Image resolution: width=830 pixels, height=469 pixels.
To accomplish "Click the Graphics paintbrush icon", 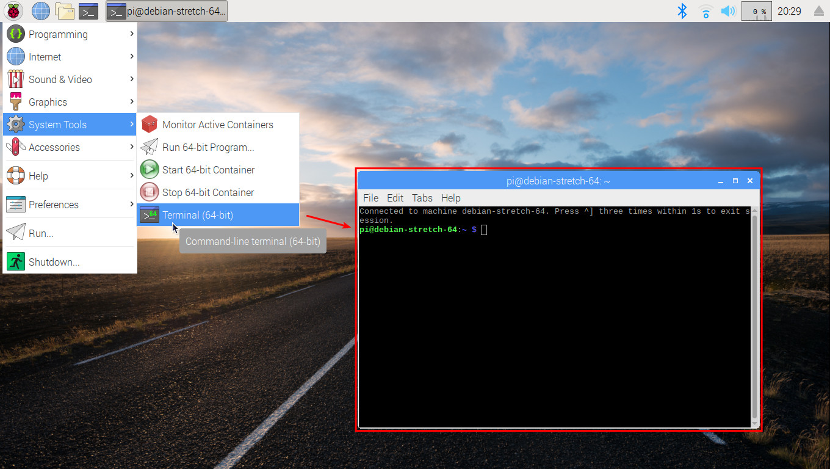I will [16, 102].
